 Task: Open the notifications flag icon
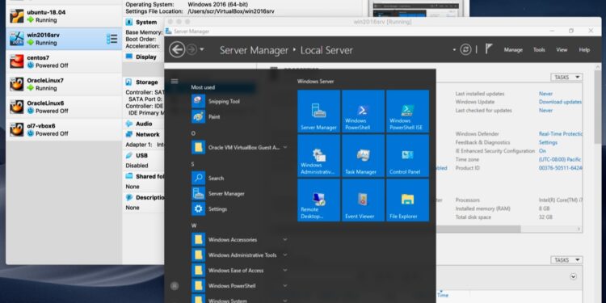click(x=489, y=48)
